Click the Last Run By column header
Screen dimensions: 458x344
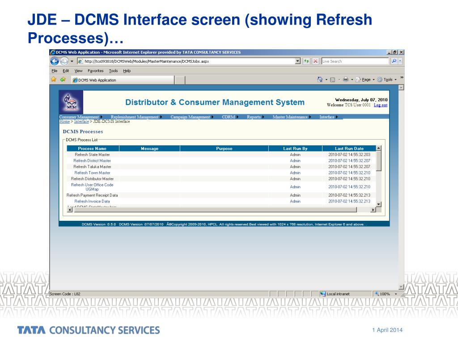click(x=295, y=149)
